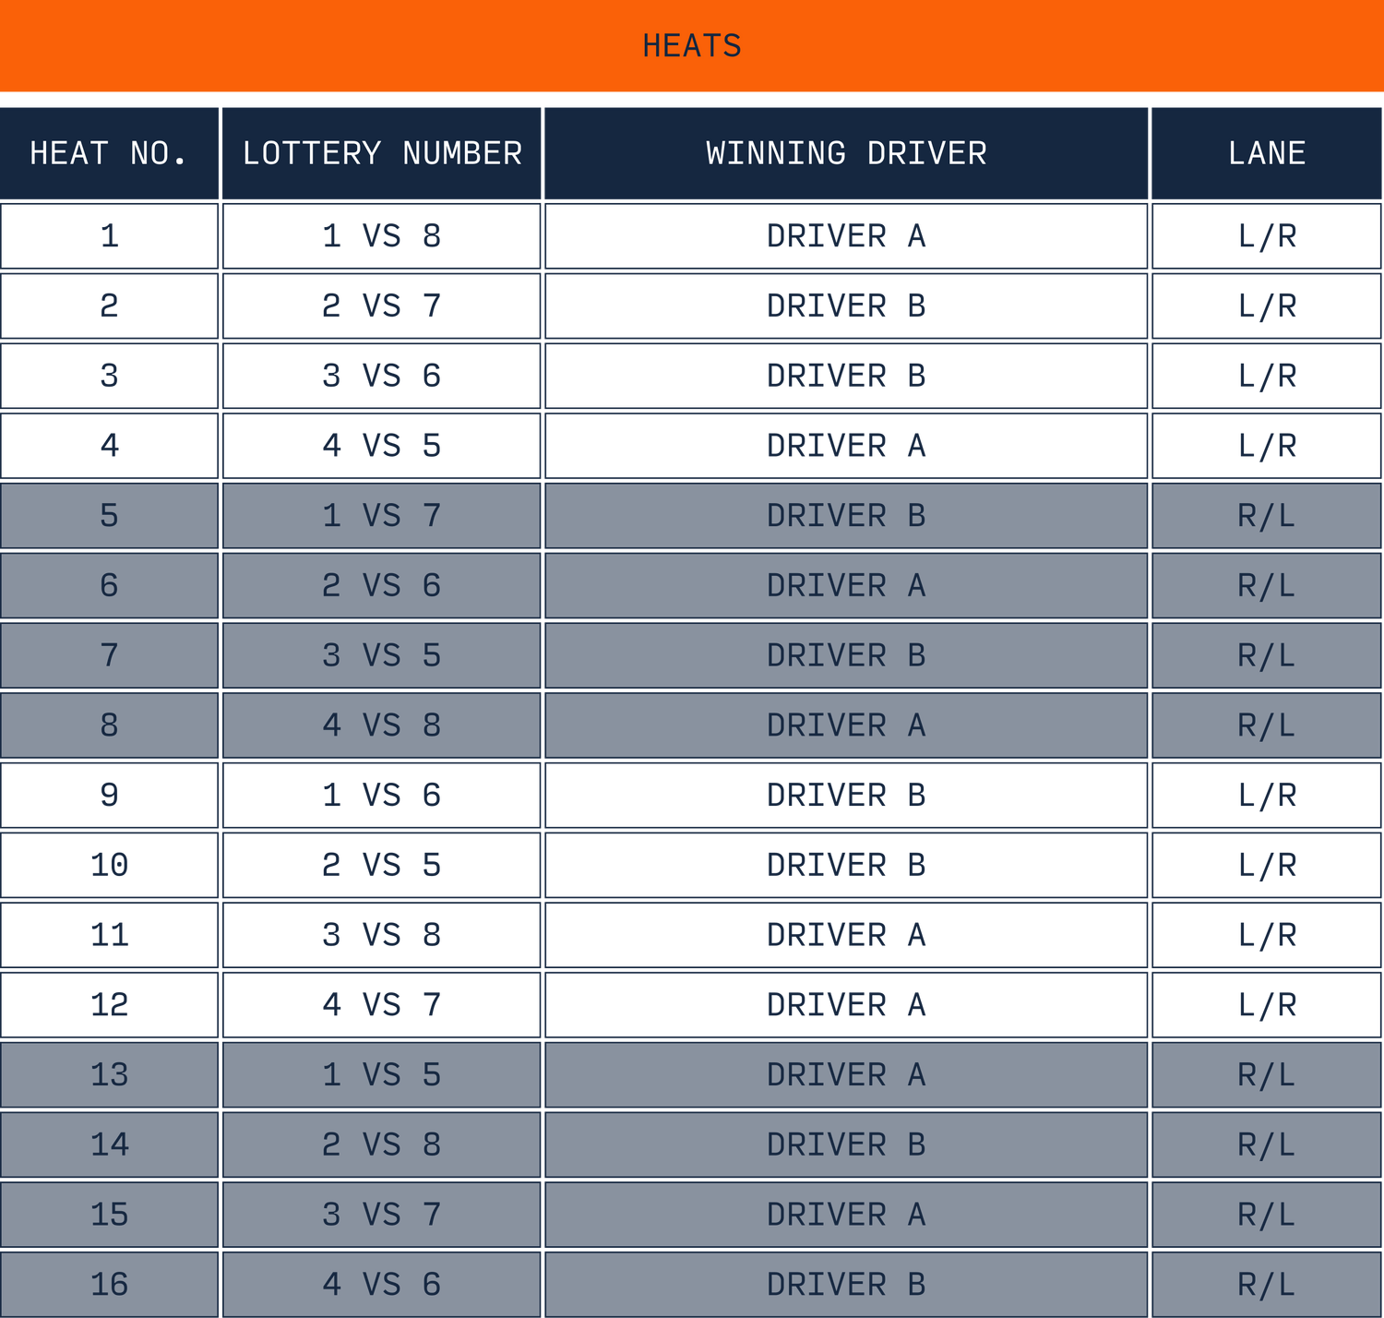Select the 2 VS 7 lottery cell
1384x1318 pixels.
[x=381, y=306]
